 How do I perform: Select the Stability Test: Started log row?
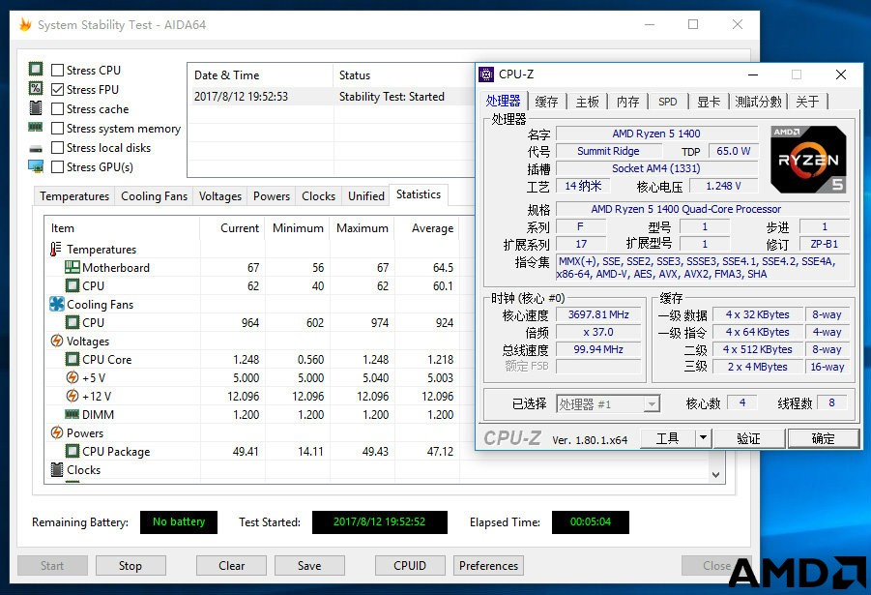332,97
